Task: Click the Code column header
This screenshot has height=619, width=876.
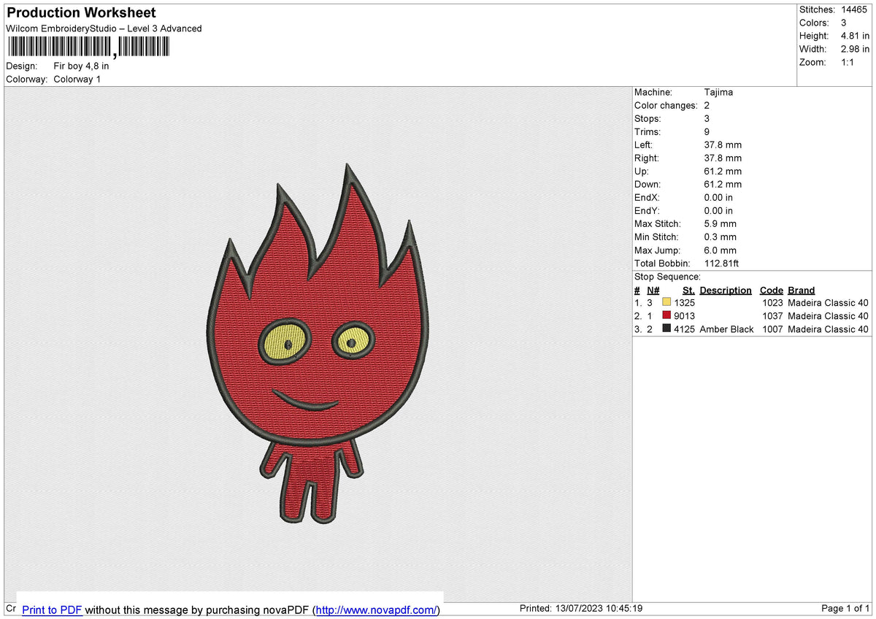Action: pyautogui.click(x=771, y=290)
